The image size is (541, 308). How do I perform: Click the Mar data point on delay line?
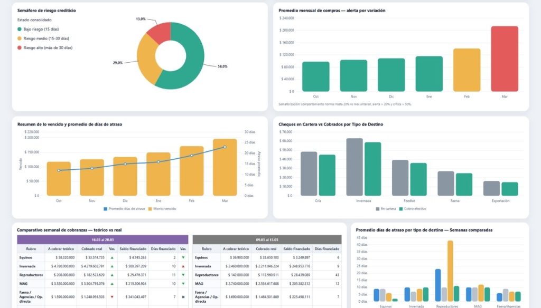click(225, 147)
